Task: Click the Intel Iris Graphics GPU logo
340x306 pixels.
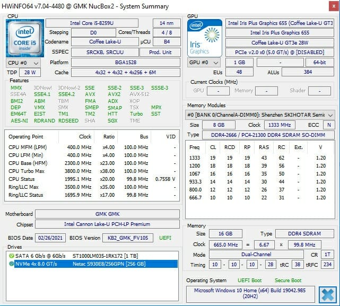Action: coord(205,38)
